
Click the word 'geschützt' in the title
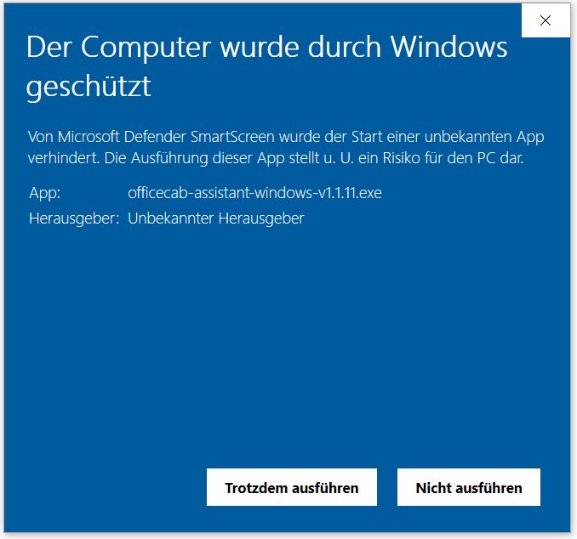[x=89, y=87]
